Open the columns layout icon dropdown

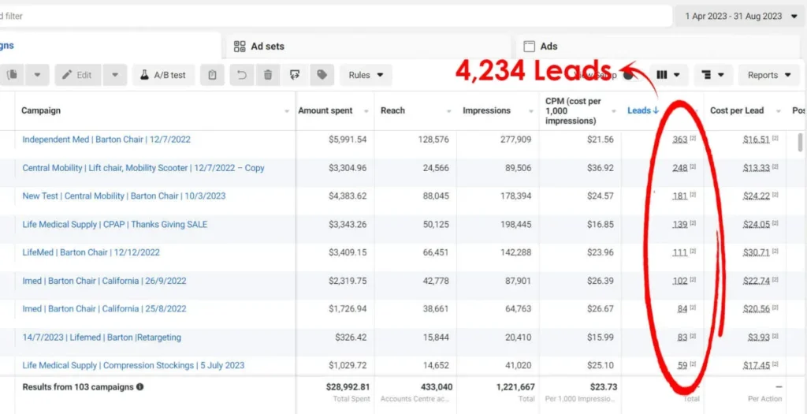[668, 75]
